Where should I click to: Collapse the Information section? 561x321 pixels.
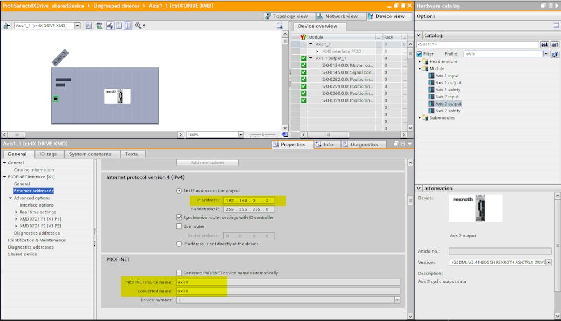419,189
